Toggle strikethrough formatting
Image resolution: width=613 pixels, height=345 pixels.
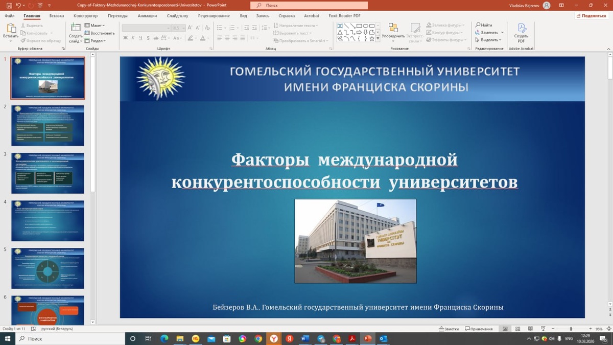[x=156, y=38]
